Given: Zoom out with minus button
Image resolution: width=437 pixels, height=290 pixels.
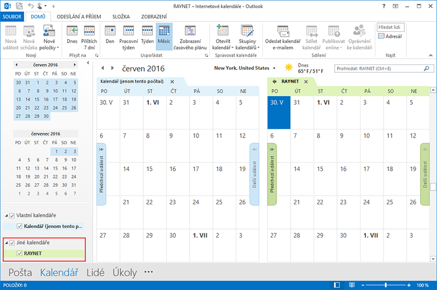Looking at the screenshot, I should pyautogui.click(x=363, y=285).
